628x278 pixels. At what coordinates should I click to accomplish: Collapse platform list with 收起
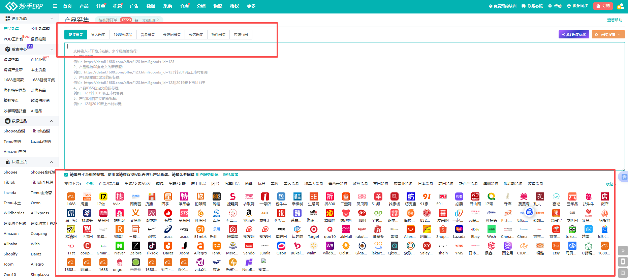coord(609,184)
